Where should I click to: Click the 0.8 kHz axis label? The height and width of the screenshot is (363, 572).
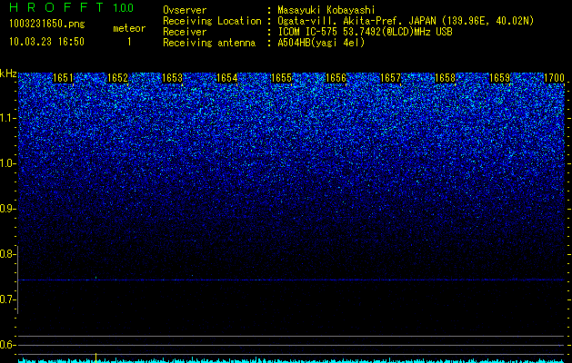tap(7, 254)
